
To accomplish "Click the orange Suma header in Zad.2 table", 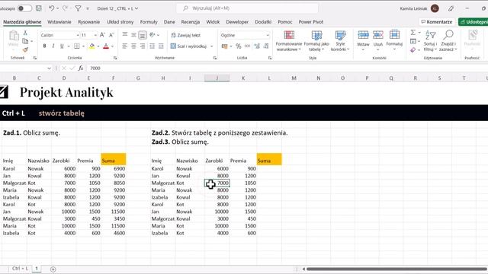I will point(269,159).
